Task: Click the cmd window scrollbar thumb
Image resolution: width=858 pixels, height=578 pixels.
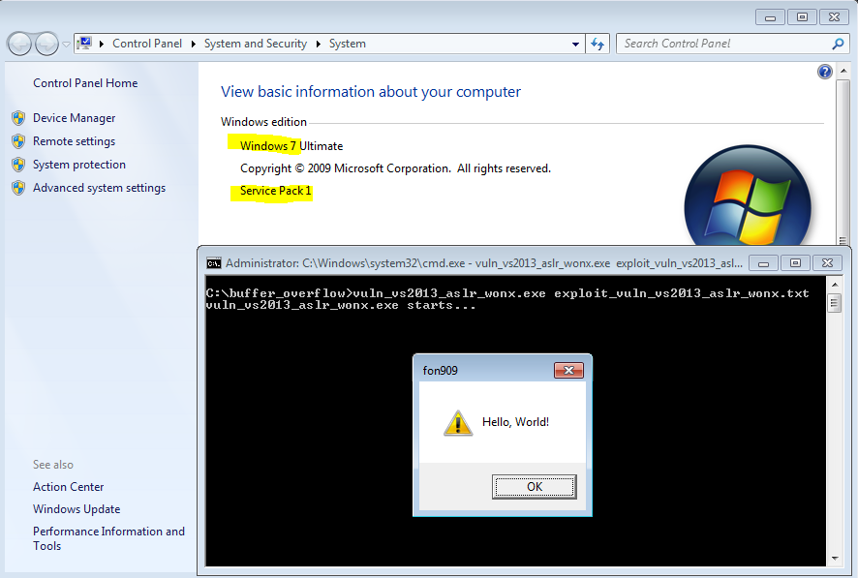Action: point(835,303)
